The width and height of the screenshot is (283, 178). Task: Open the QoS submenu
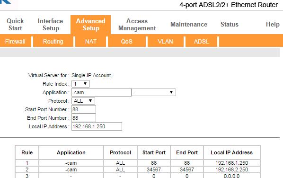pyautogui.click(x=127, y=42)
